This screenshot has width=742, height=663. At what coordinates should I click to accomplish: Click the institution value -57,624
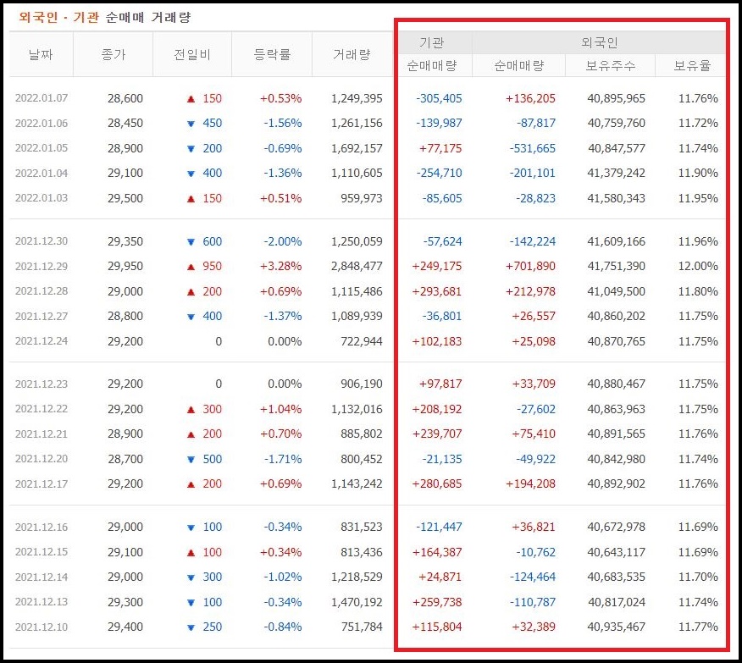442,241
